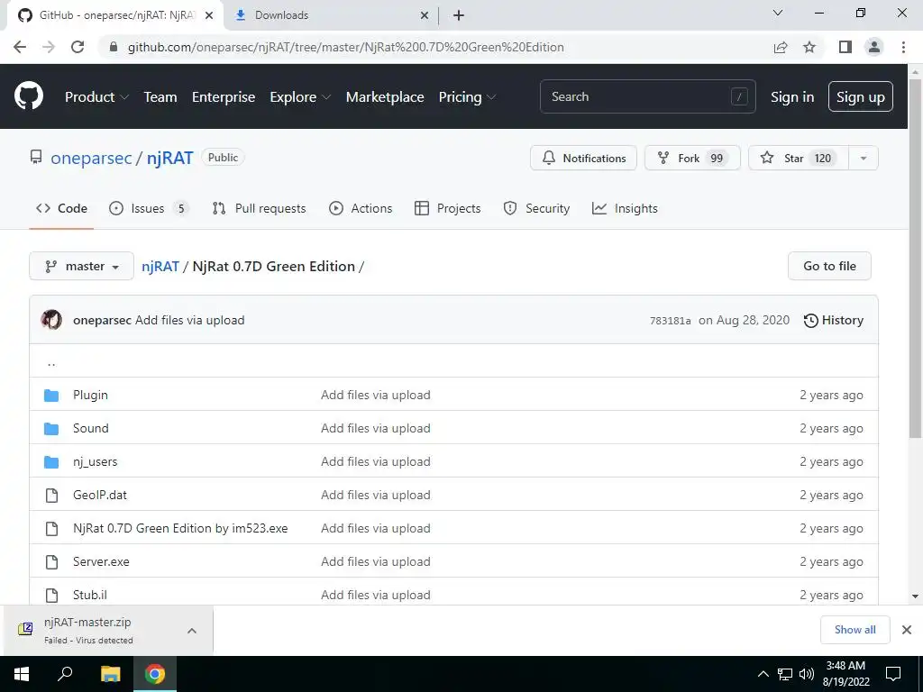Click the file icon beside GeoIP.dat
Image resolution: width=923 pixels, height=692 pixels.
[51, 496]
